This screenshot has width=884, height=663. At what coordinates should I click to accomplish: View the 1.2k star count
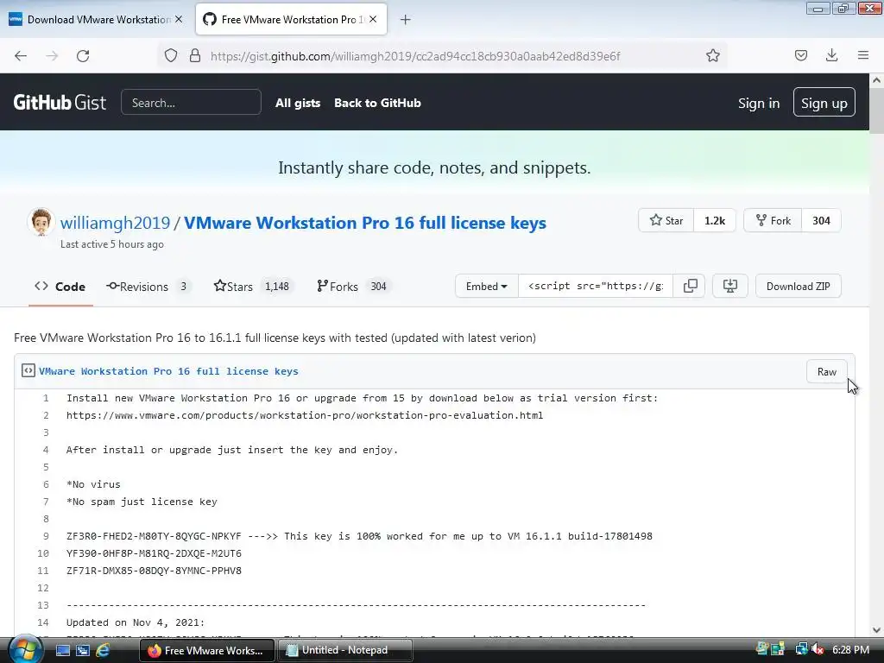pos(714,220)
